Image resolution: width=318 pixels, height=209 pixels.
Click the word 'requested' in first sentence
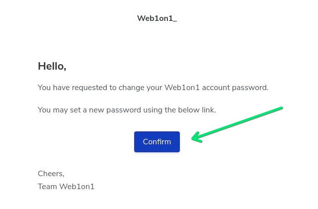pyautogui.click(x=89, y=88)
